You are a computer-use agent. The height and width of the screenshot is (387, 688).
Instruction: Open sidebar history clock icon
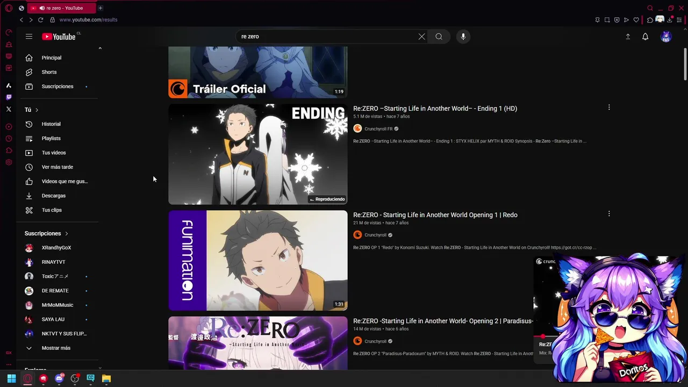(x=9, y=139)
